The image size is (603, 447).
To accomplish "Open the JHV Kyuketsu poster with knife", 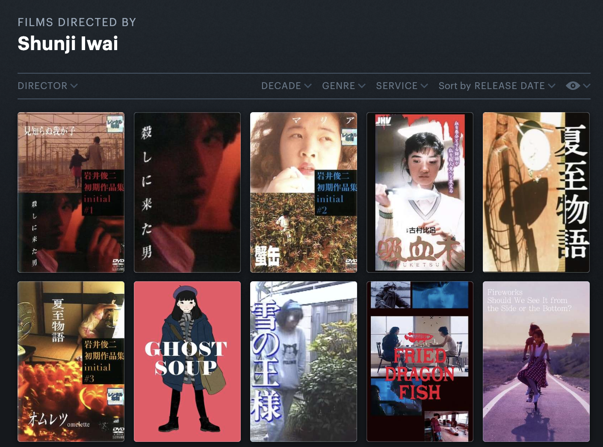I will point(420,192).
